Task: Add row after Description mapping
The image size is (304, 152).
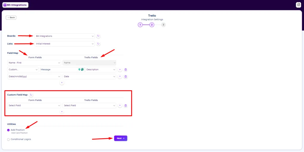Action: 120,70
